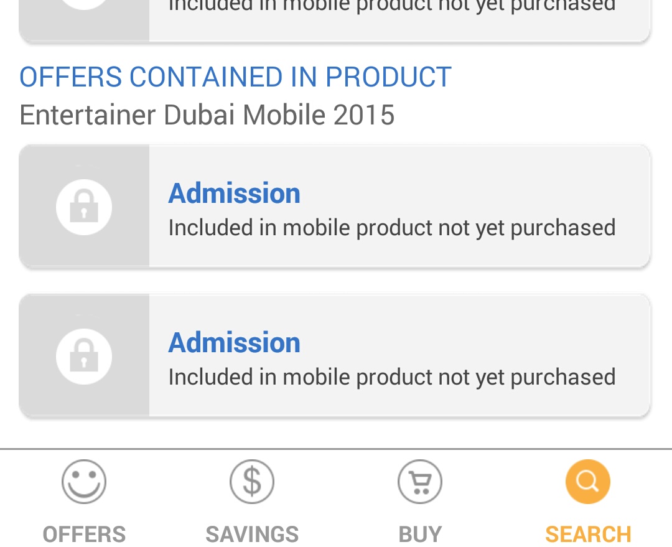
Task: Tap the partially visible top offer card
Action: point(335,20)
